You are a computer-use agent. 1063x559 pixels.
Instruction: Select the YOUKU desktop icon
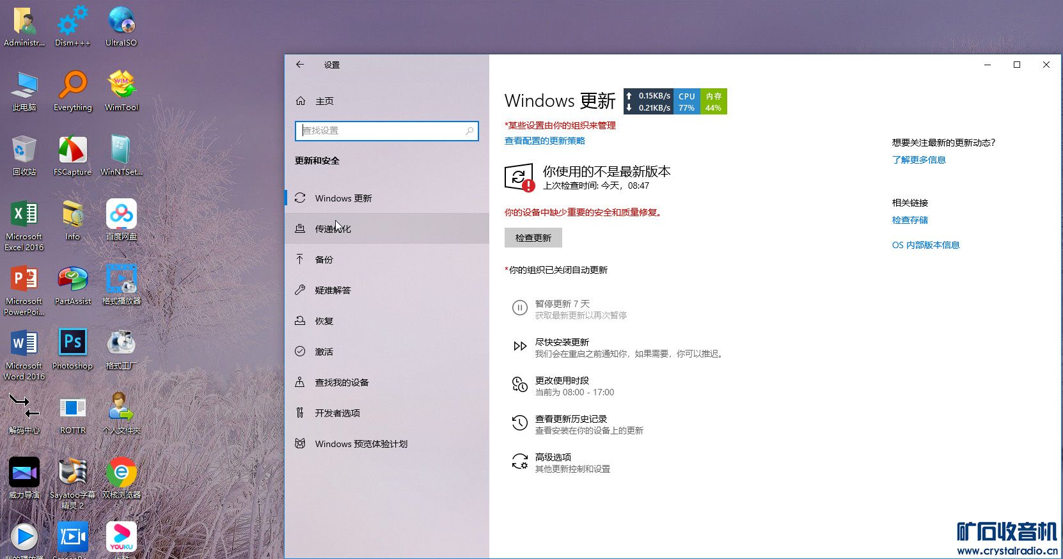121,539
